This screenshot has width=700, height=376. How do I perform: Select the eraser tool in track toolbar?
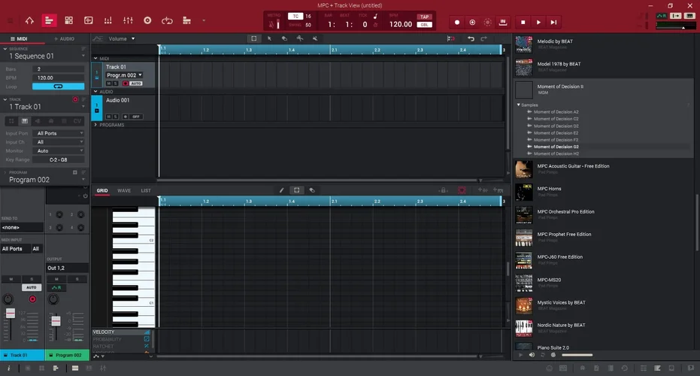[284, 38]
